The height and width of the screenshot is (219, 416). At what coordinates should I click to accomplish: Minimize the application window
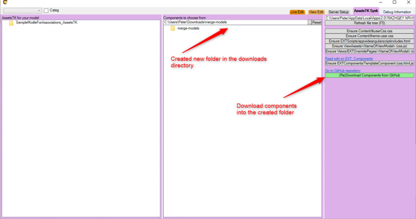tap(381, 3)
